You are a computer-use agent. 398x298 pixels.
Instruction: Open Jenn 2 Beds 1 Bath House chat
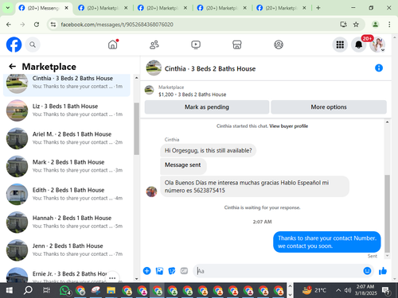pos(66,250)
